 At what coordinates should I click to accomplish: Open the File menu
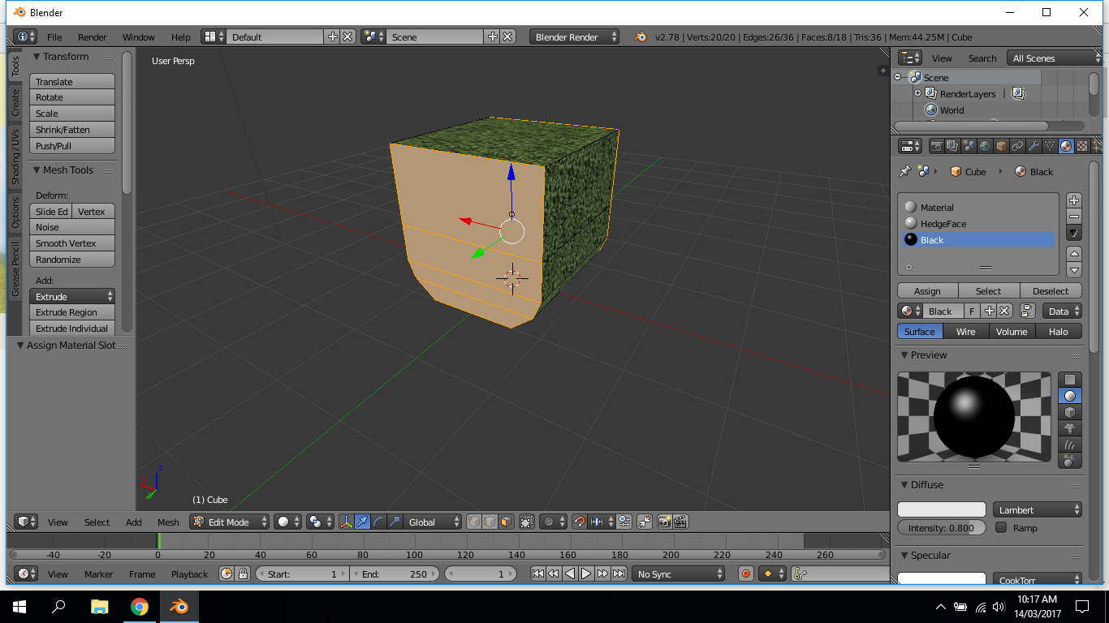(x=54, y=37)
